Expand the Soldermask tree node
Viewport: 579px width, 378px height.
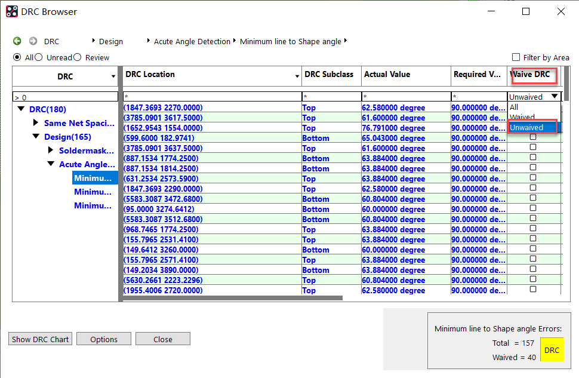pos(51,150)
